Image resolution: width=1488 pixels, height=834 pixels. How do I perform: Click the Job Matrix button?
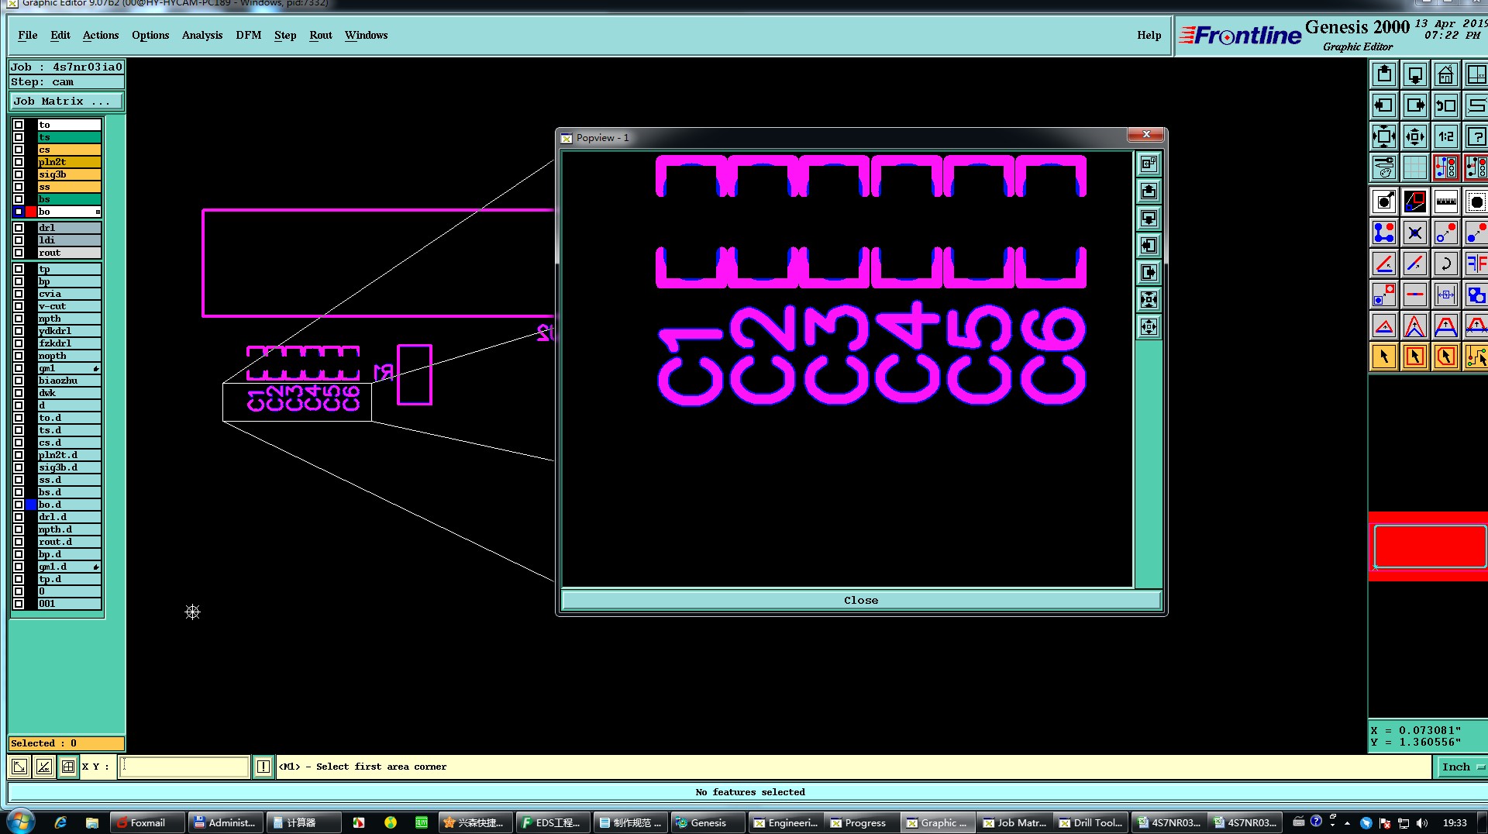(66, 102)
